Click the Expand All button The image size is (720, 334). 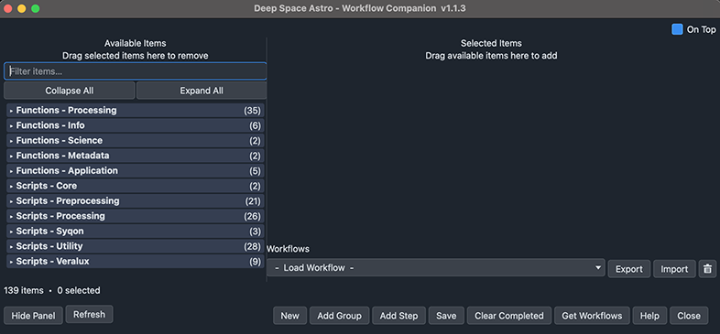tap(202, 91)
